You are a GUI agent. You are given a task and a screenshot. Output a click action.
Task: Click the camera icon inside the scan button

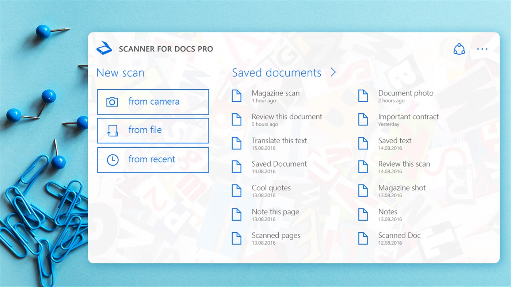coord(113,101)
